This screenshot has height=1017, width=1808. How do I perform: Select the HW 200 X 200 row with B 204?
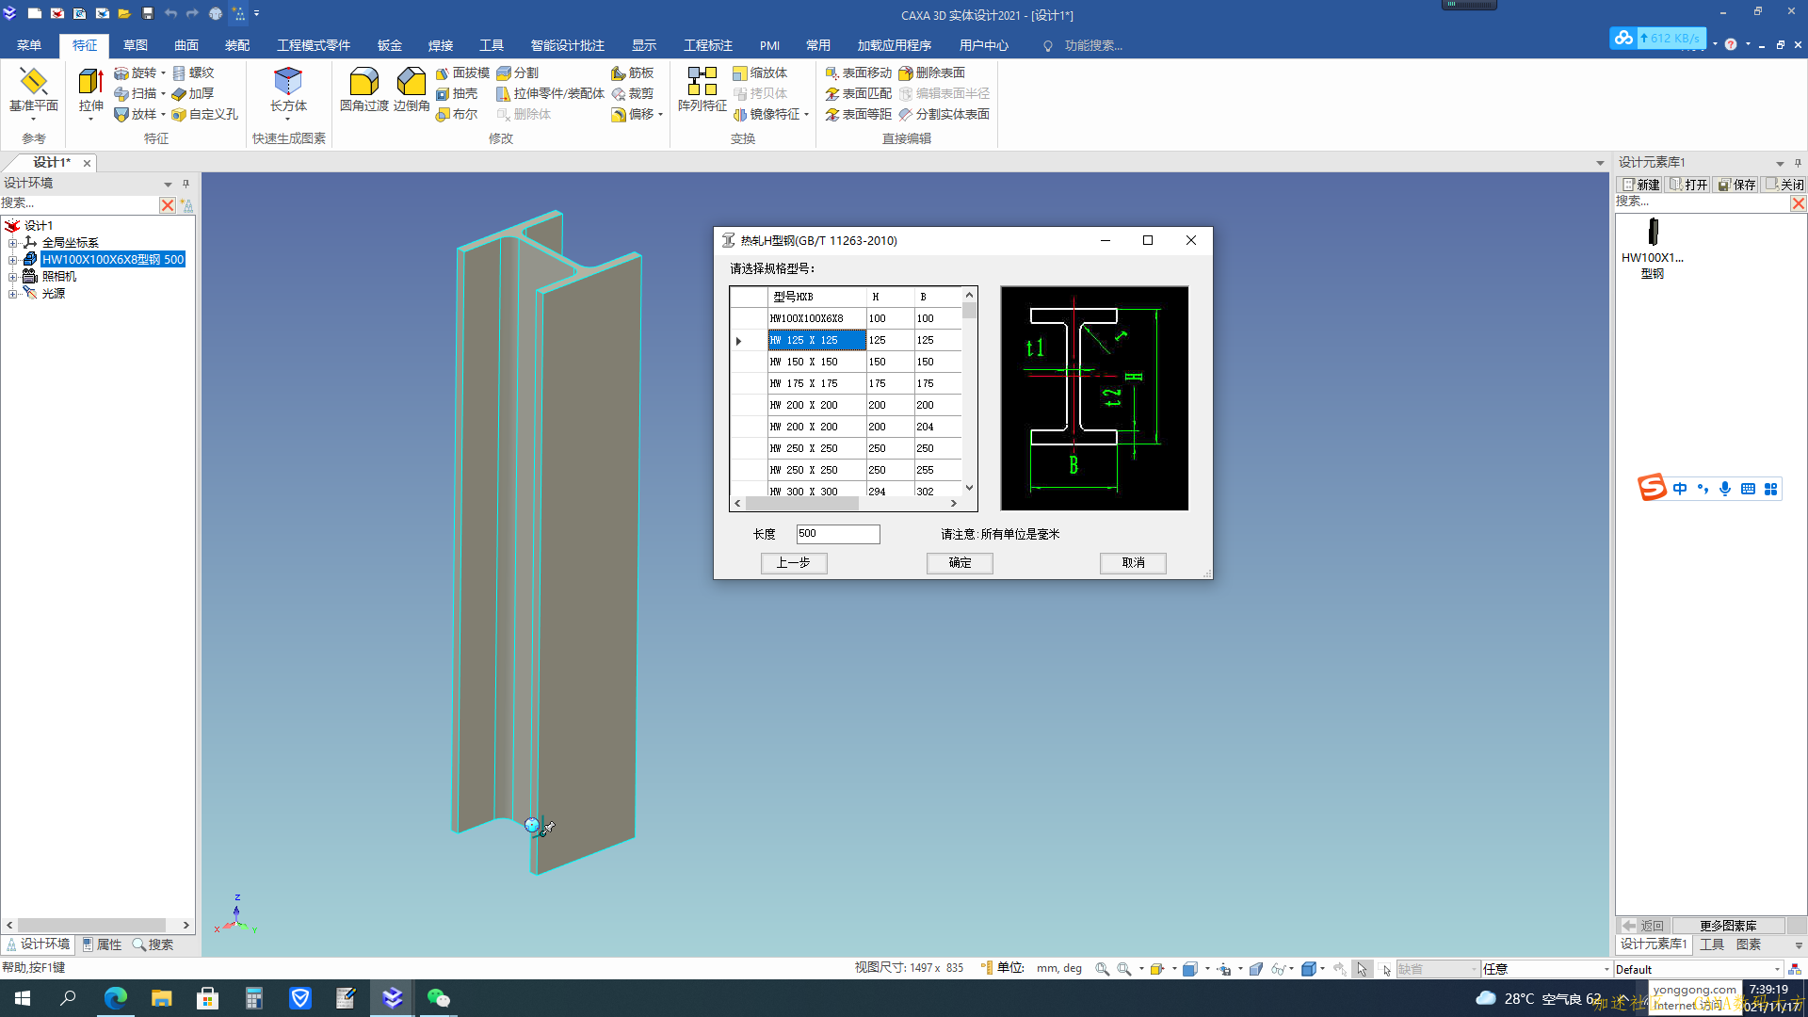[846, 427]
